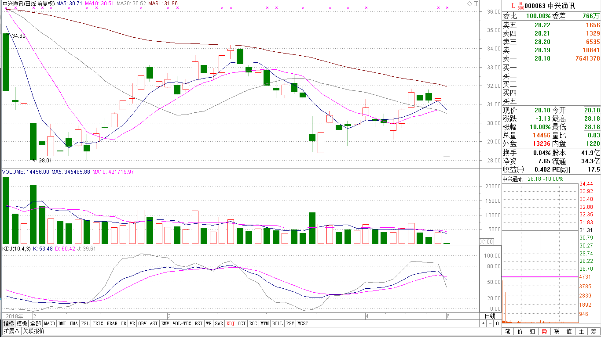Viewport: 601px width, 337px height.
Task: Select the CCI indicator
Action: coord(242,323)
